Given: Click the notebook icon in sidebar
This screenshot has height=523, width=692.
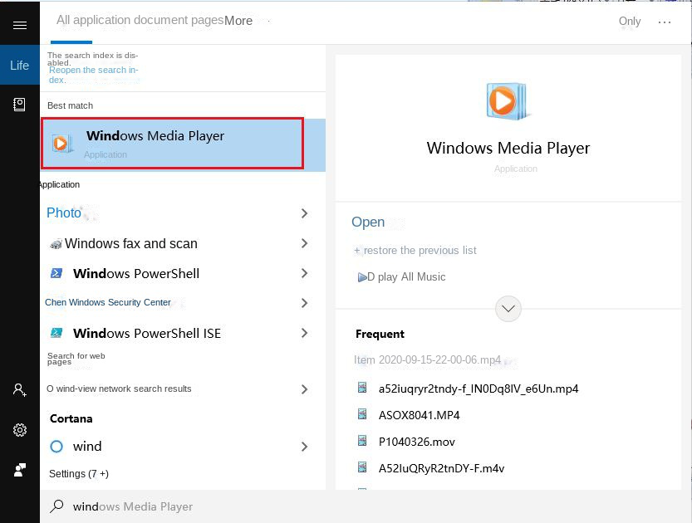Looking at the screenshot, I should coord(19,105).
